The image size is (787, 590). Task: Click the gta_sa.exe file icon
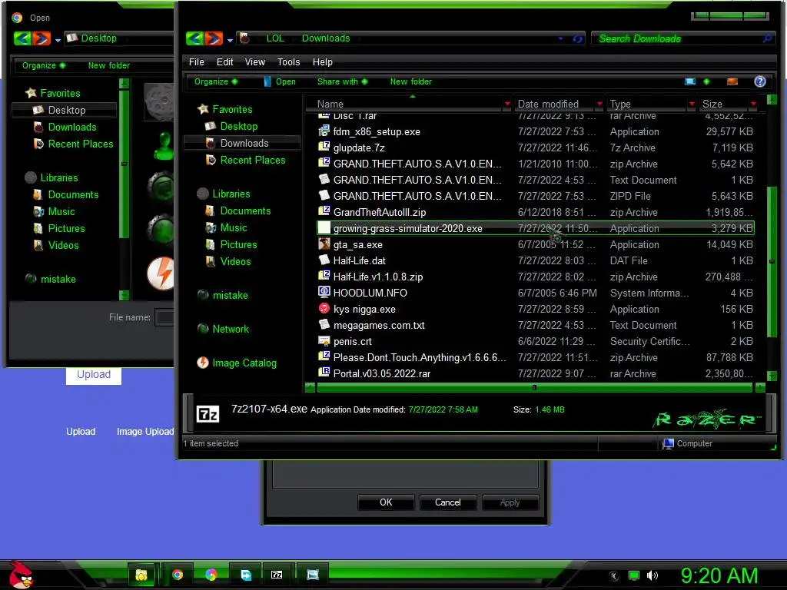click(x=324, y=244)
